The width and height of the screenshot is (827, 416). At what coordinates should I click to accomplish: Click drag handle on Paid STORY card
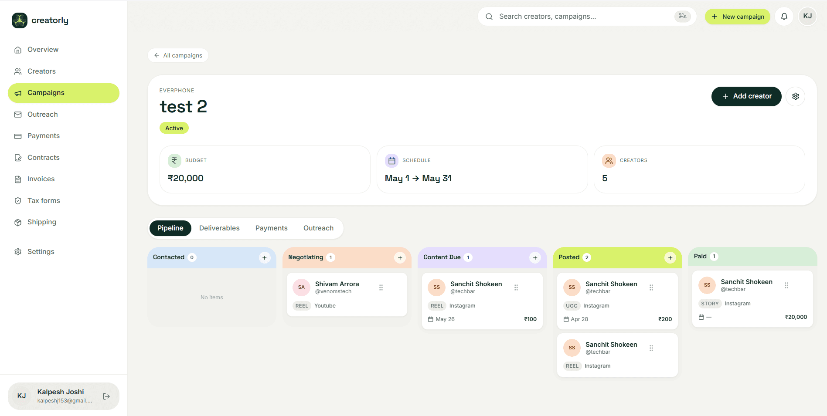(x=786, y=285)
